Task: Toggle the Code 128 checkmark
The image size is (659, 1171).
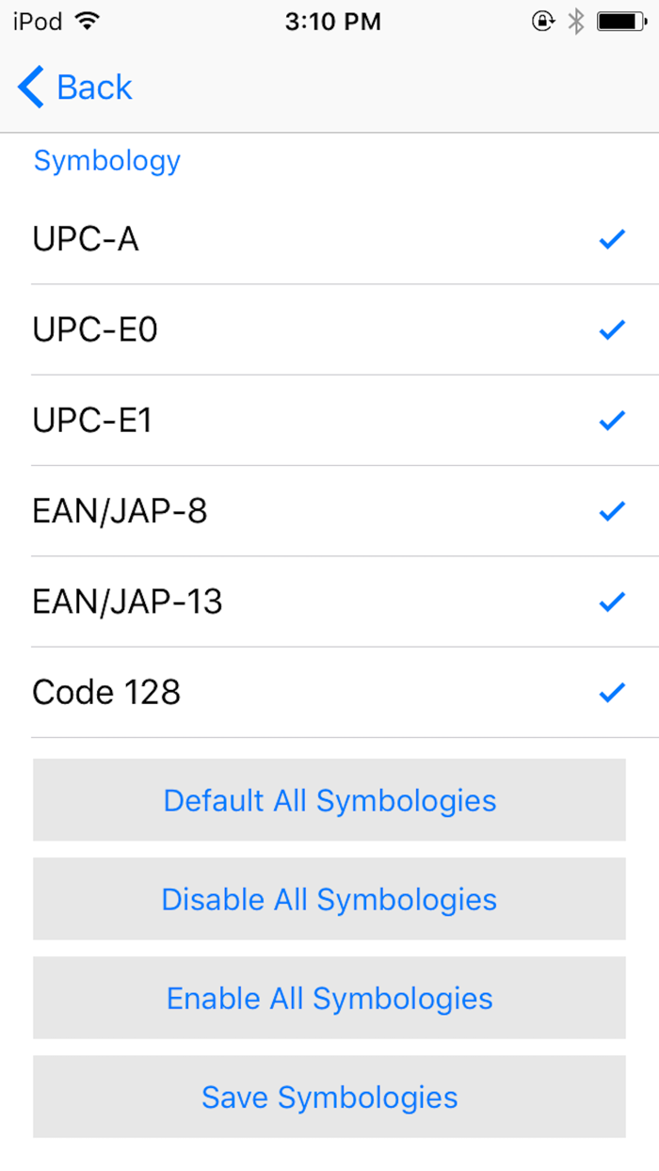Action: coord(612,693)
